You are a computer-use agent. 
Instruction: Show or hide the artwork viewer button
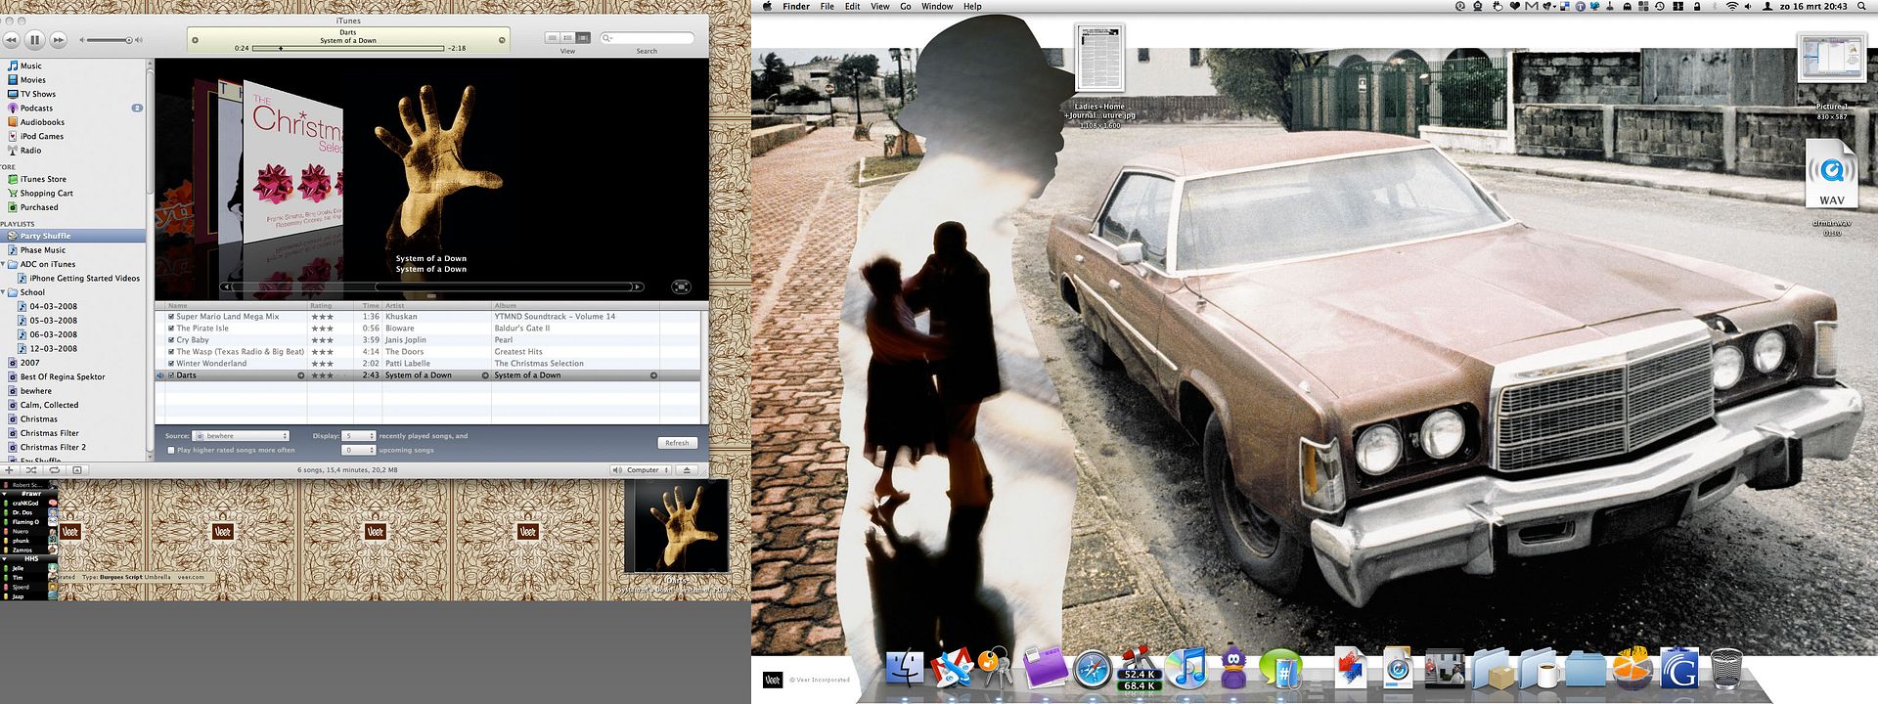77,470
